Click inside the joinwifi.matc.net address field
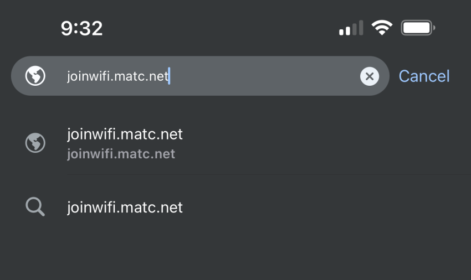 click(x=200, y=76)
